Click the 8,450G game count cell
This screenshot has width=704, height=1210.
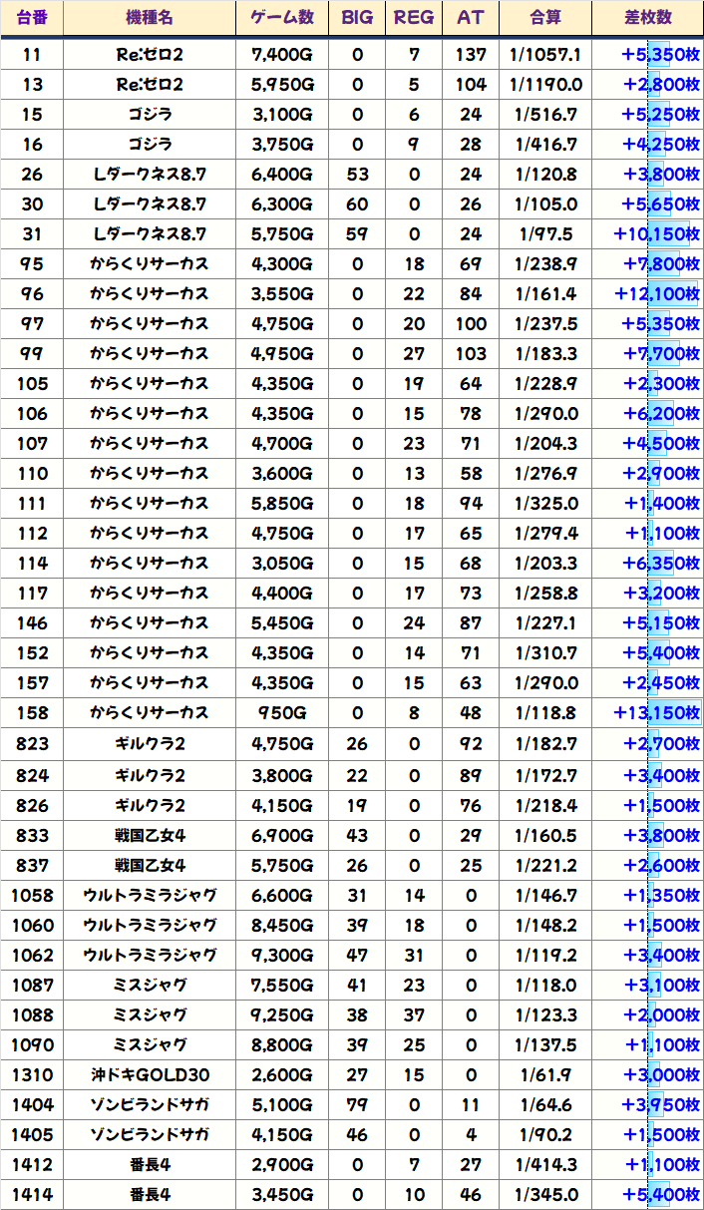pyautogui.click(x=283, y=925)
